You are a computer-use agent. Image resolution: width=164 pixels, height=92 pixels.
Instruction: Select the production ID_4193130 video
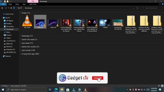coord(118,25)
